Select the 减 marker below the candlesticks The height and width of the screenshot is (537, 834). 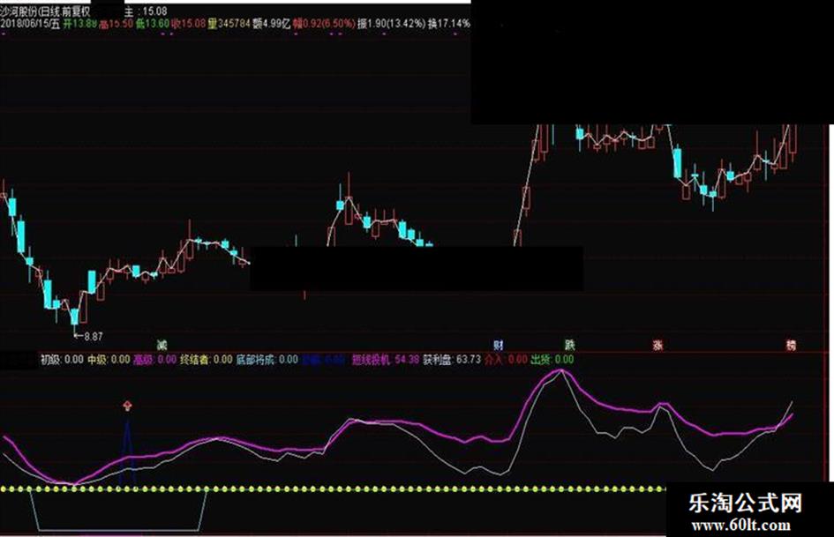pyautogui.click(x=162, y=345)
